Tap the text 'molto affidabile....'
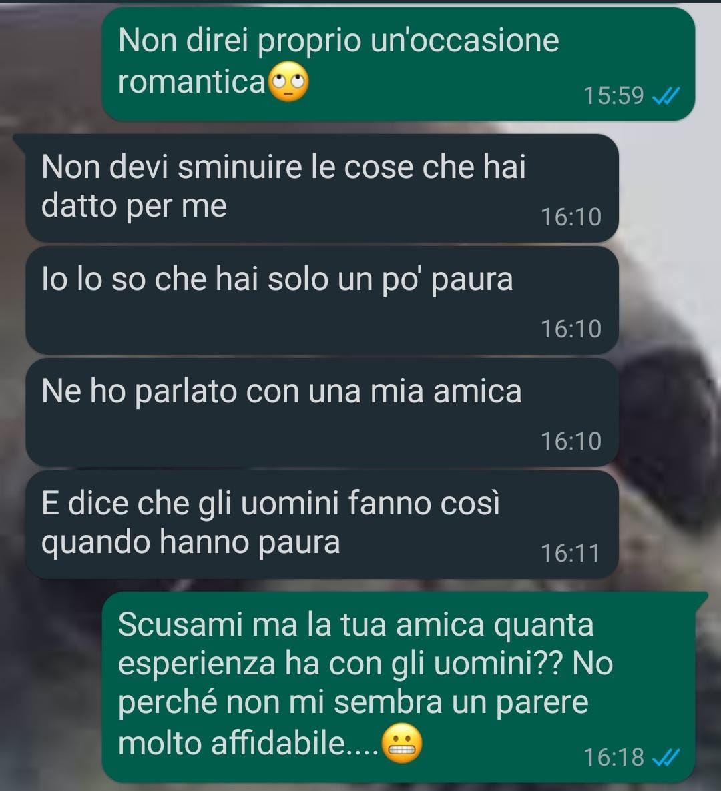Viewport: 721px width, 791px height. (248, 744)
